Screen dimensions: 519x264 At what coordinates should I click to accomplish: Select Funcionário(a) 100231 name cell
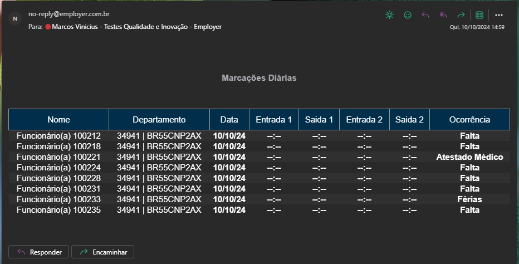tap(58, 189)
